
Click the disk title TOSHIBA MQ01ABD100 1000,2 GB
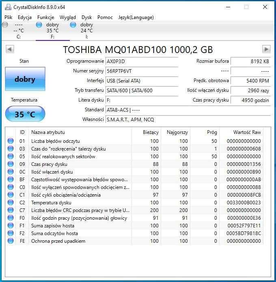[x=138, y=49]
